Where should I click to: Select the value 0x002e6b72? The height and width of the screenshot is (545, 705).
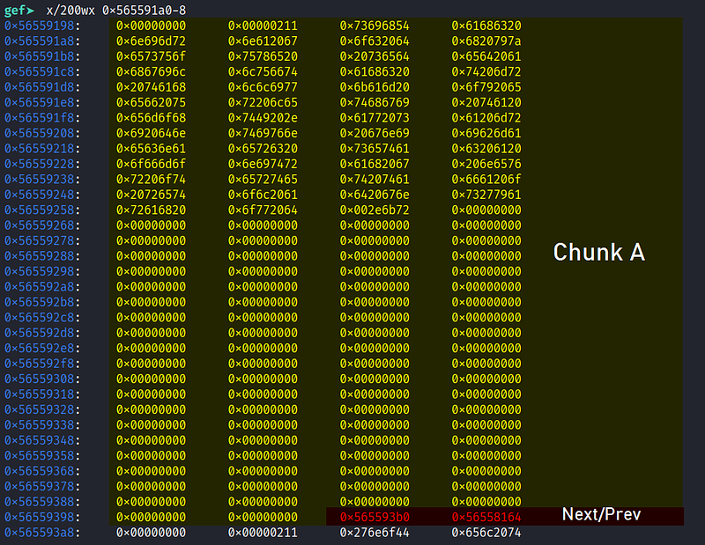point(375,210)
